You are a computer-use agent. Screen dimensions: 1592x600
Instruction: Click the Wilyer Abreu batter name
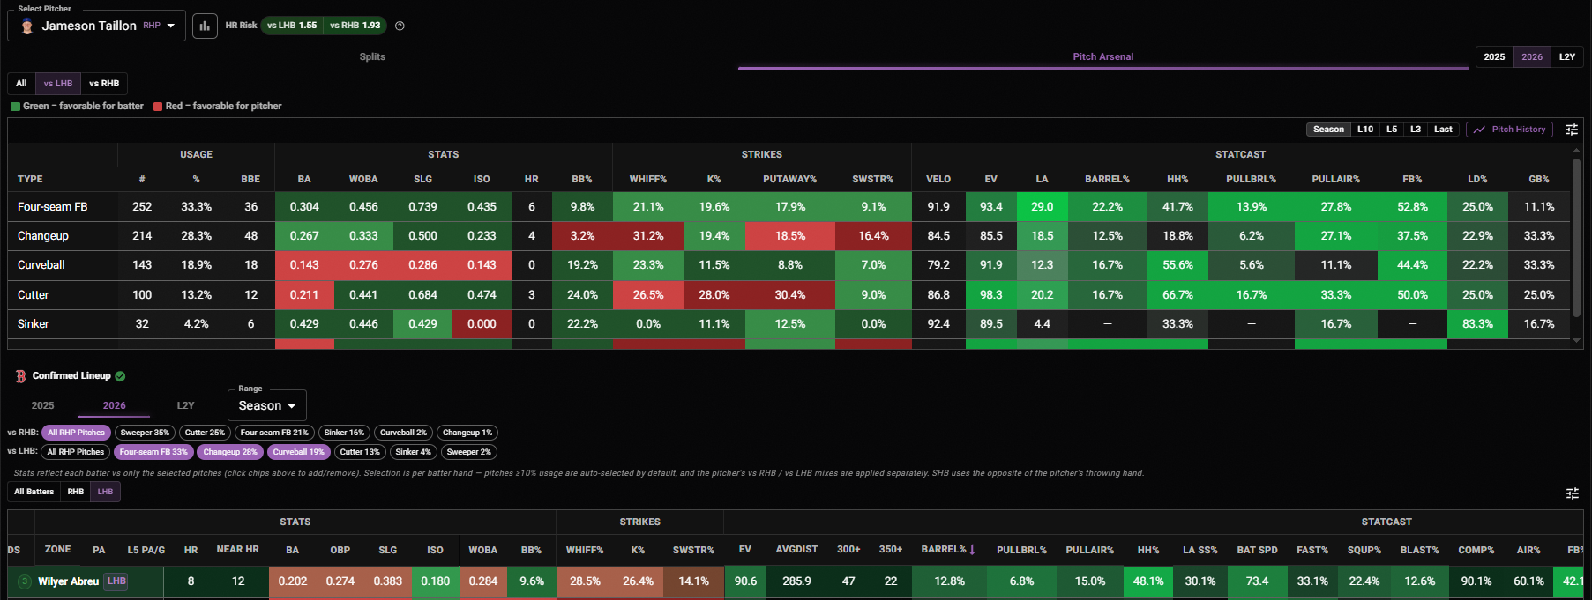tap(68, 581)
